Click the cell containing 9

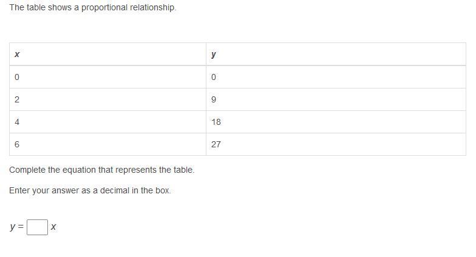point(336,99)
